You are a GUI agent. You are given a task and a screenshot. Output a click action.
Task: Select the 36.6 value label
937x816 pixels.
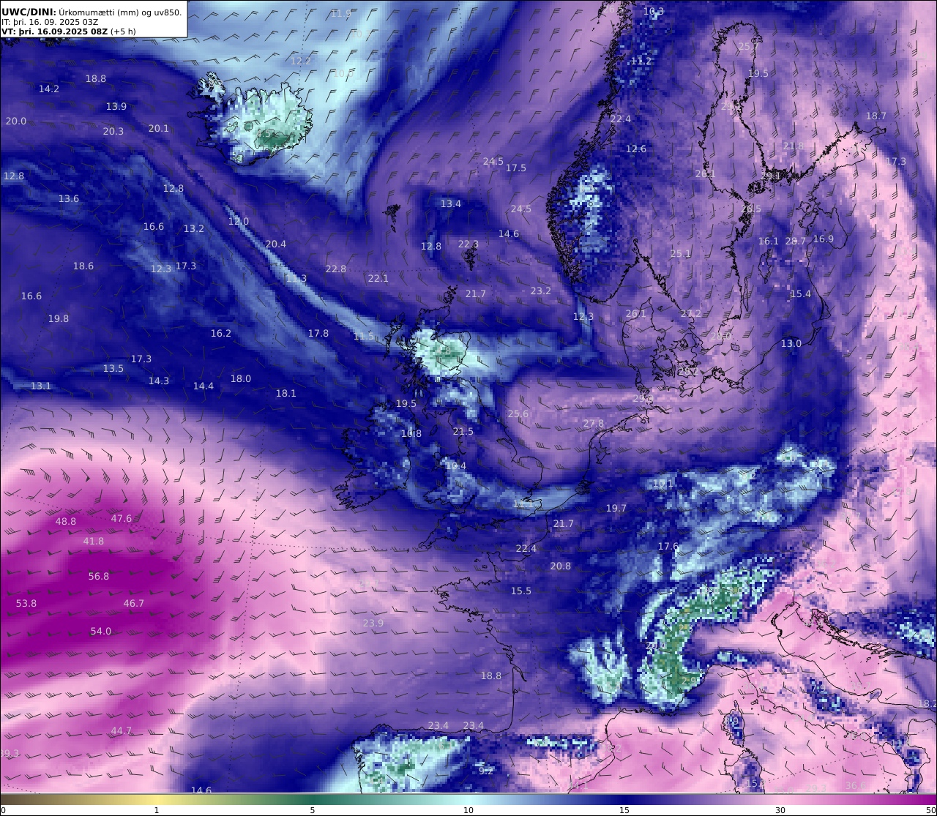[856, 786]
